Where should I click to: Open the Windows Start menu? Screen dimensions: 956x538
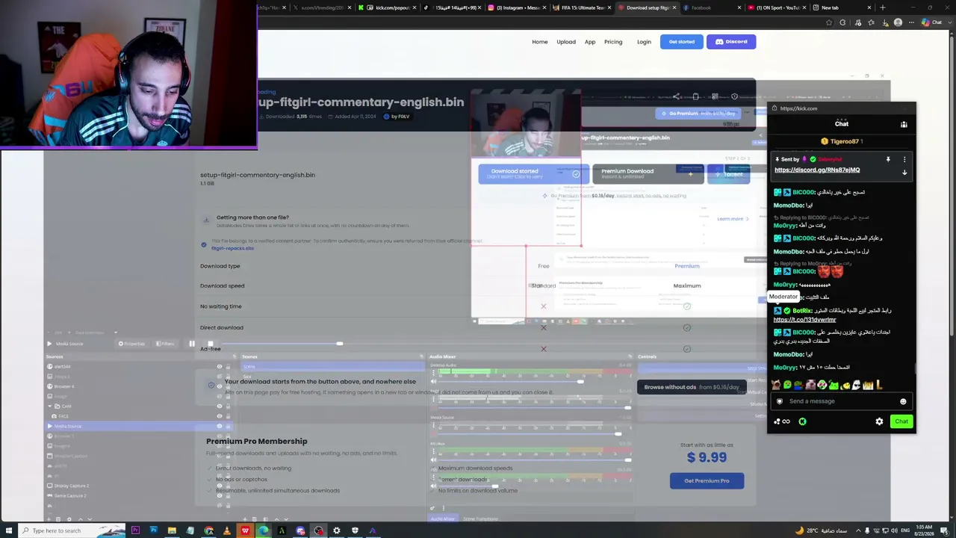coord(8,531)
